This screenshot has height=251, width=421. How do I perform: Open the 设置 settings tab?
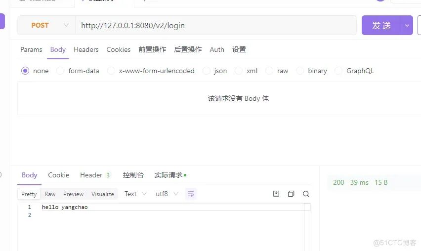[x=239, y=50]
